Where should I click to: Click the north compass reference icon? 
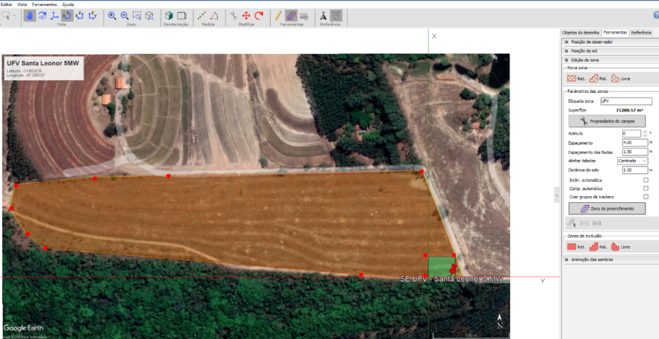coord(324,15)
